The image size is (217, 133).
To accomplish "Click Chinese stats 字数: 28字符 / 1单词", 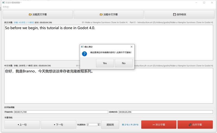I will 23,66.
